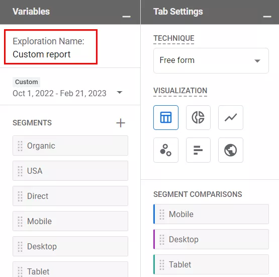Collapse the Tab Settings panel
279x277 pixels.
[x=267, y=17]
